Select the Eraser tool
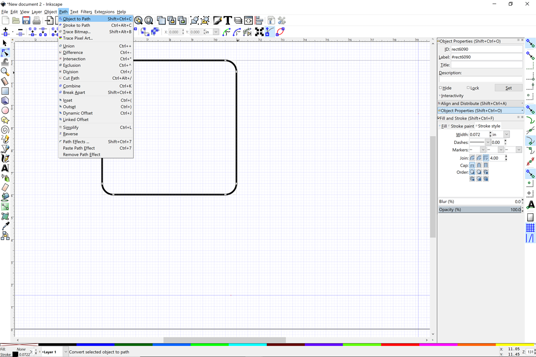Screen dimensions: 536x357 (5, 187)
